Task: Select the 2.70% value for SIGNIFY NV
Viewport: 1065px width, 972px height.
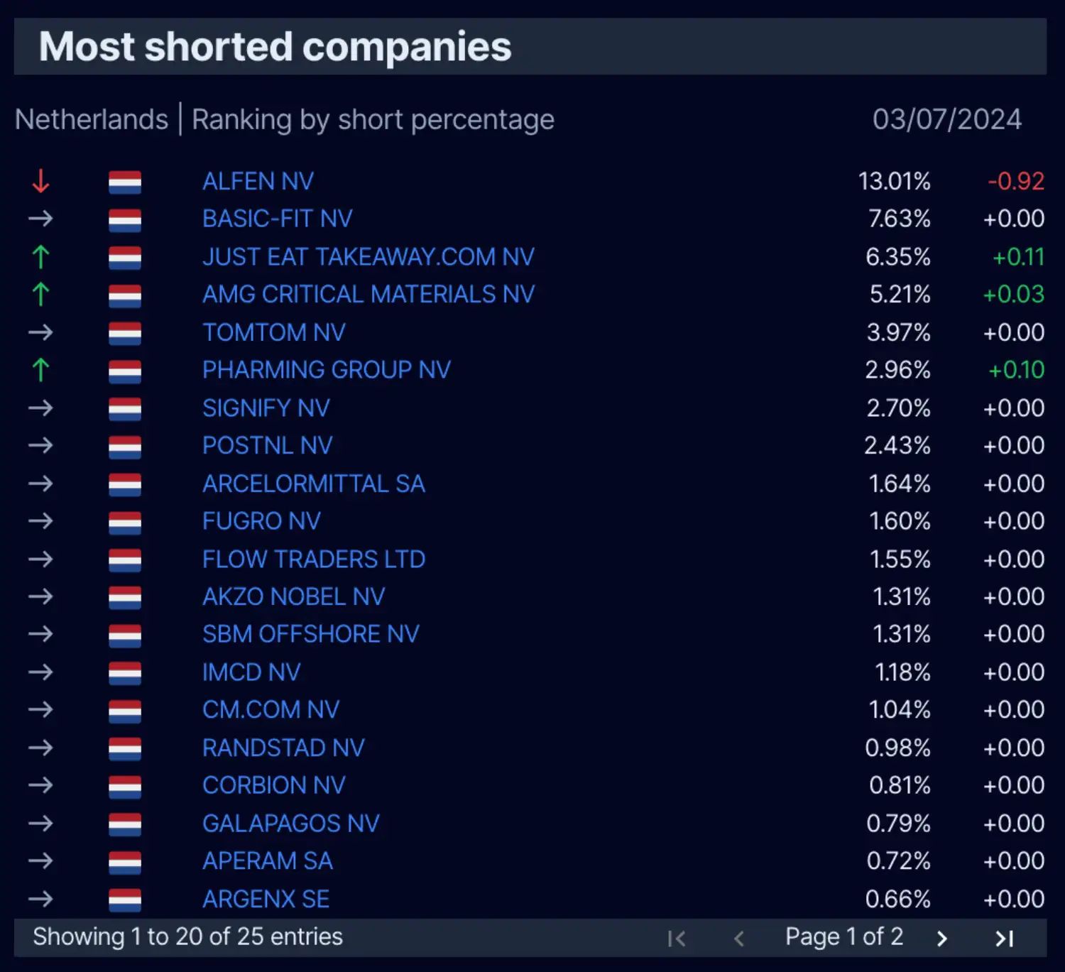Action: (899, 408)
